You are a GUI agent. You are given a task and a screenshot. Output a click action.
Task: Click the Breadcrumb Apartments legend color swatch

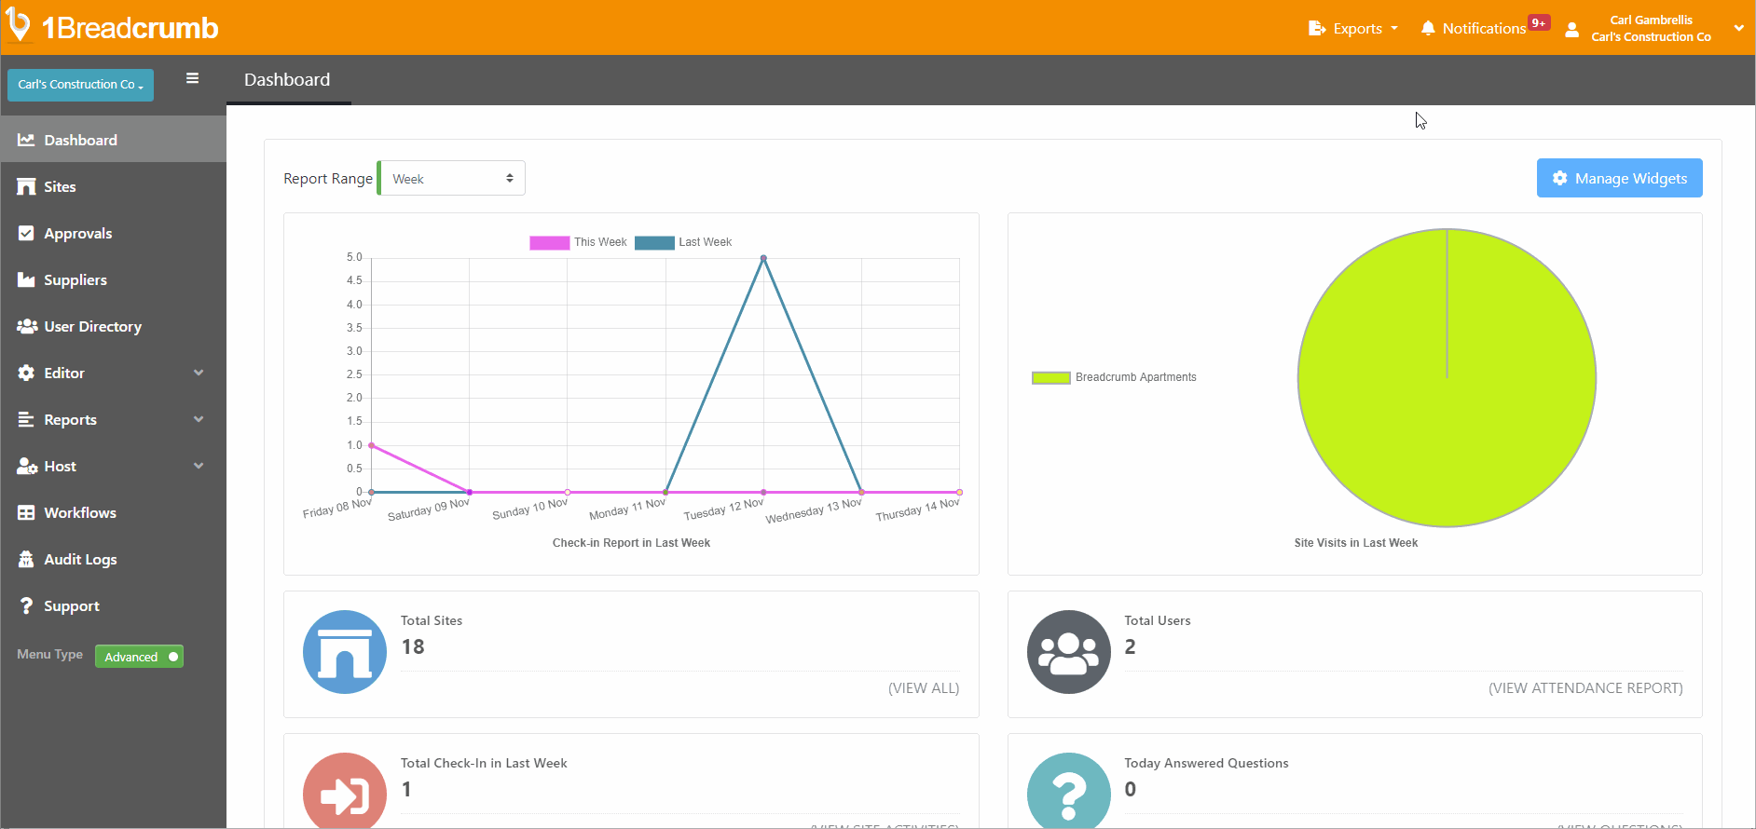1050,377
